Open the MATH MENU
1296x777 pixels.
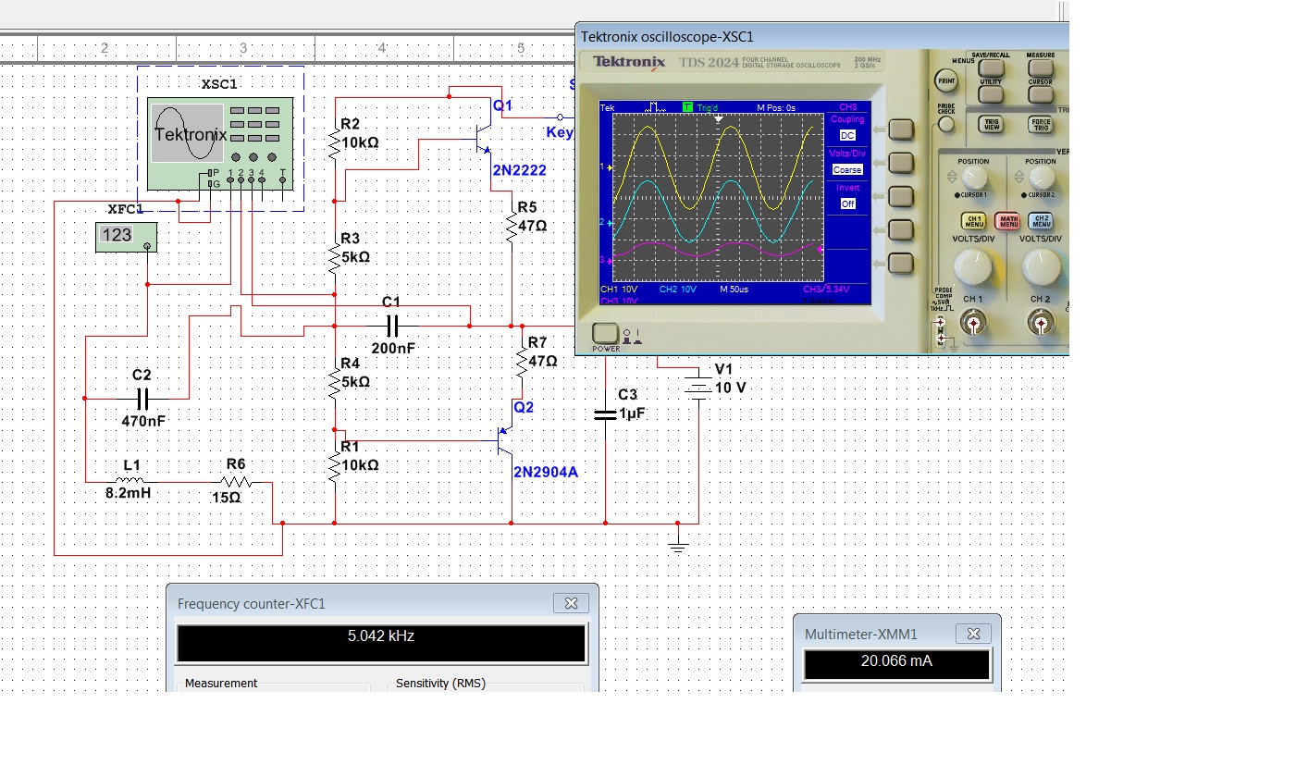[x=1006, y=221]
